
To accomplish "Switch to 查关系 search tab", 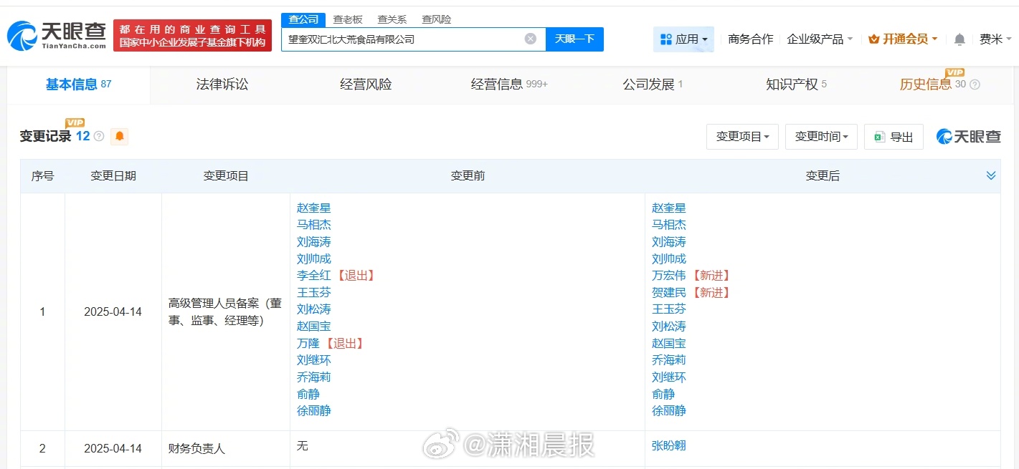I will [x=392, y=19].
